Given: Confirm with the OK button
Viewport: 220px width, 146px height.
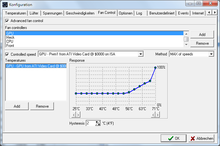Looking at the screenshot, I should tap(174, 138).
